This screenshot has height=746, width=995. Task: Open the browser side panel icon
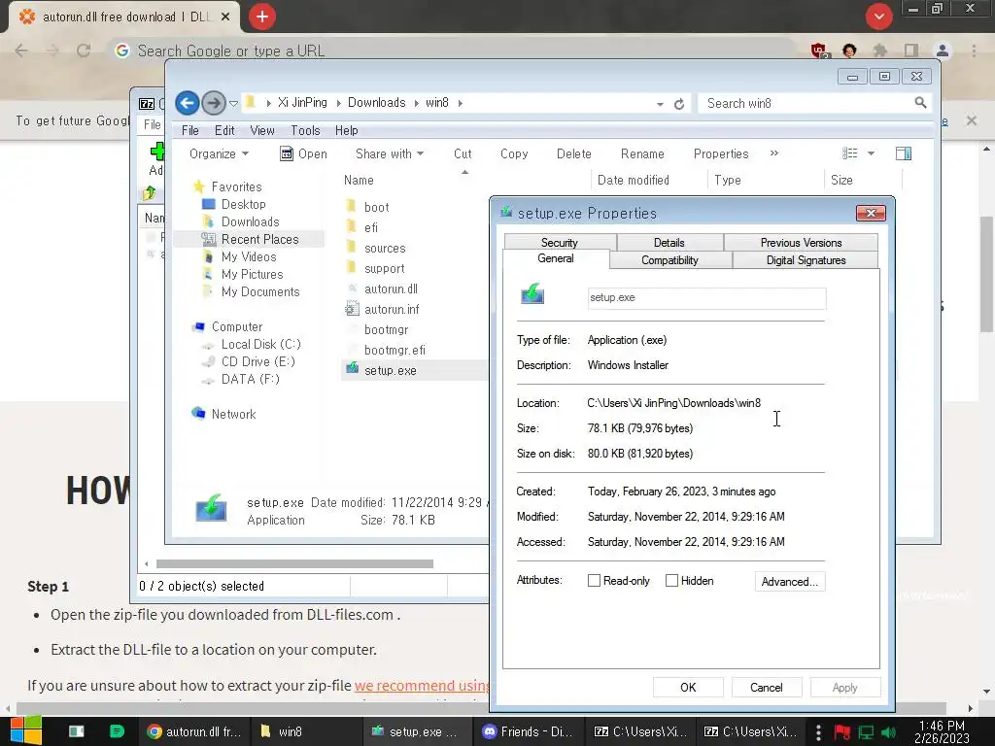coord(911,51)
